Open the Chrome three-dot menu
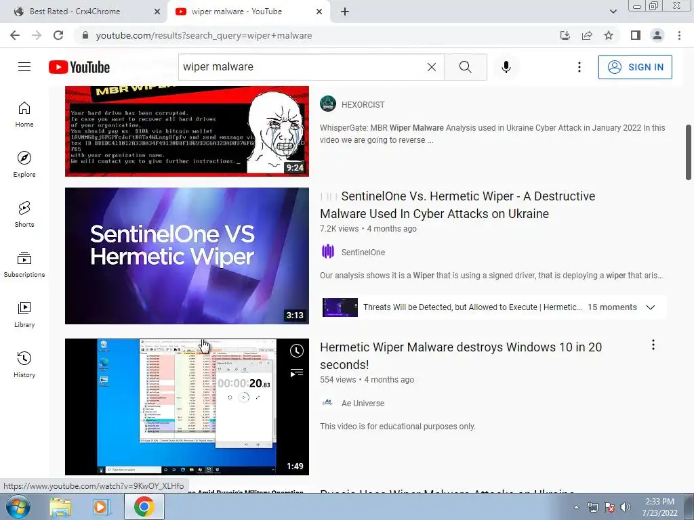Image resolution: width=694 pixels, height=520 pixels. [x=679, y=35]
